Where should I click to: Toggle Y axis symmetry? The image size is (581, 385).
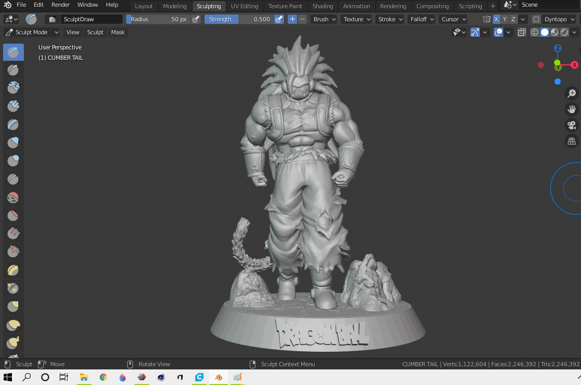505,19
